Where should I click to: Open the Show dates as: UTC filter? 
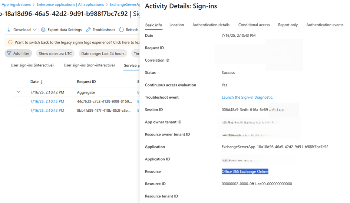coord(55,53)
